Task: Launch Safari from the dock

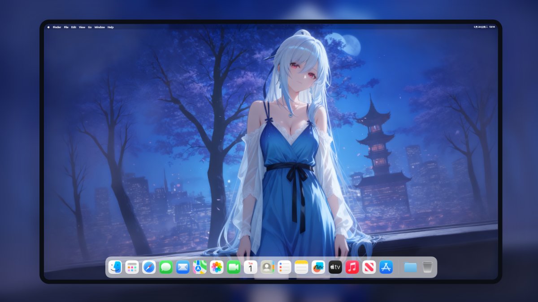Action: tap(149, 267)
